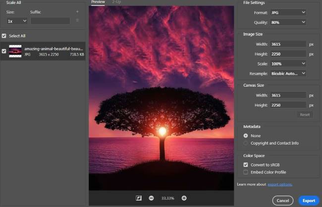Click the 33.33% zoom value
Image resolution: width=322 pixels, height=207 pixels.
point(167,198)
